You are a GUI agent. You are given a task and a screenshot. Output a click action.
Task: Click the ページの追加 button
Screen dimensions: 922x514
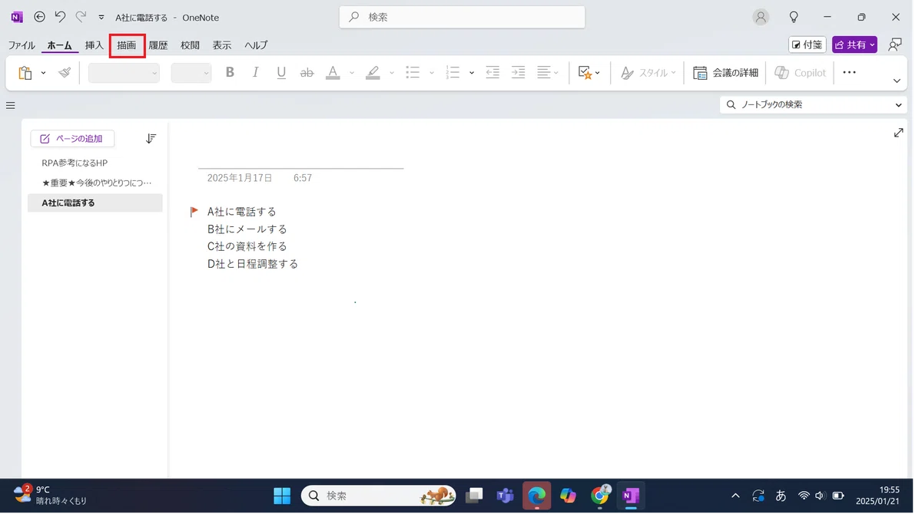click(x=72, y=139)
